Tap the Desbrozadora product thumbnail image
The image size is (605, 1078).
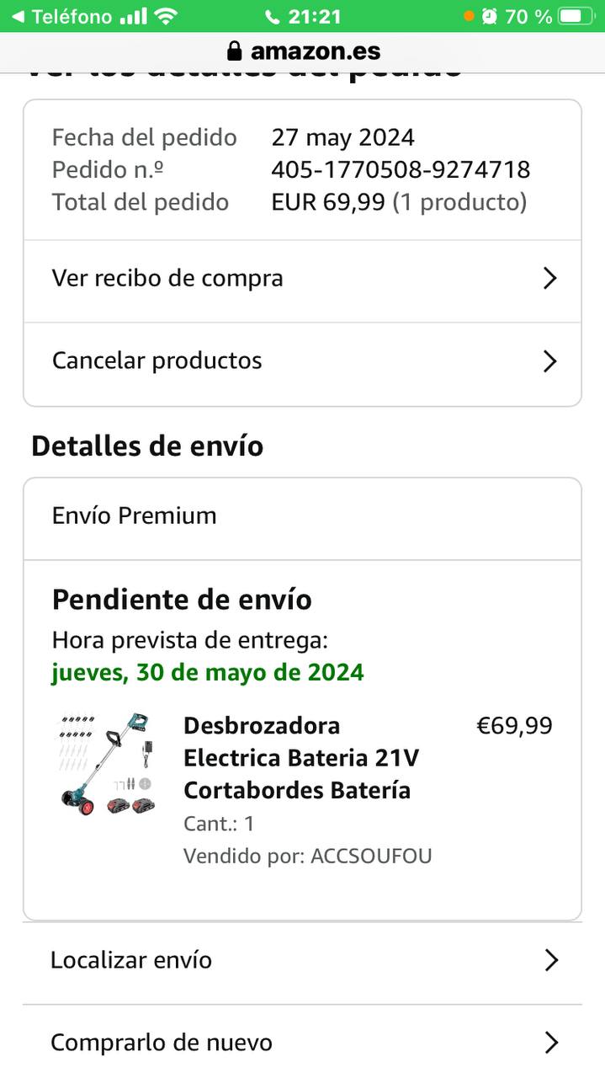(107, 764)
